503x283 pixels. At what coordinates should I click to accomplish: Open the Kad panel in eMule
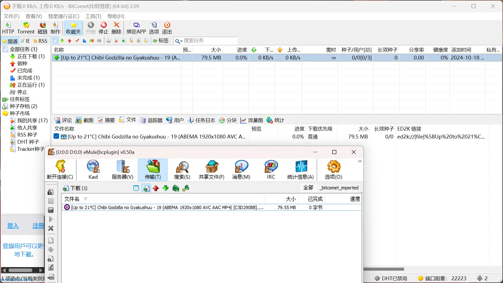click(93, 169)
